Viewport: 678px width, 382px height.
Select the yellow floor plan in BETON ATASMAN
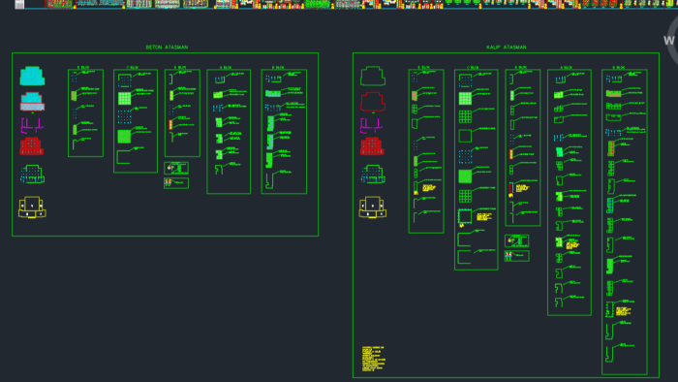[32, 207]
